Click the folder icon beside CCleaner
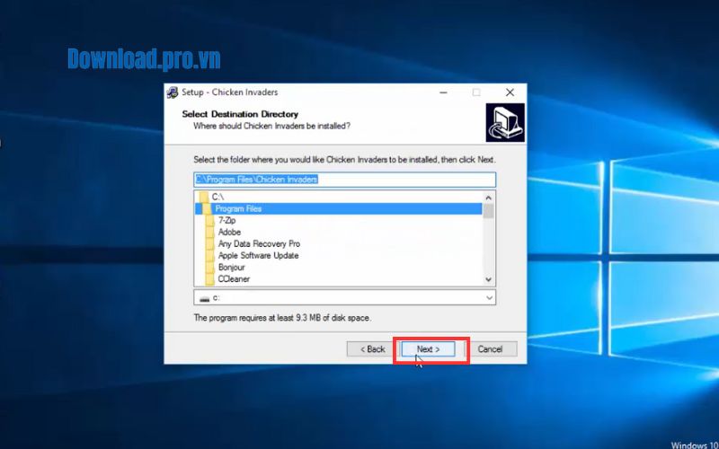719x449 pixels. click(x=210, y=279)
